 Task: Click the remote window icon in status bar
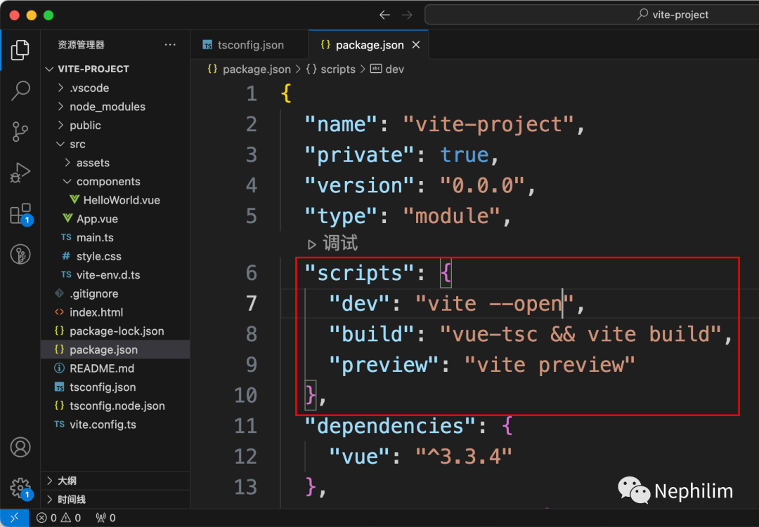tap(14, 518)
